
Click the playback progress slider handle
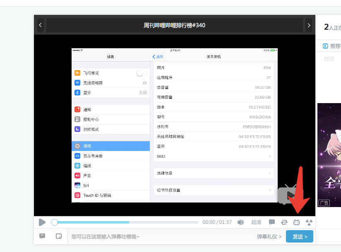[55, 222]
